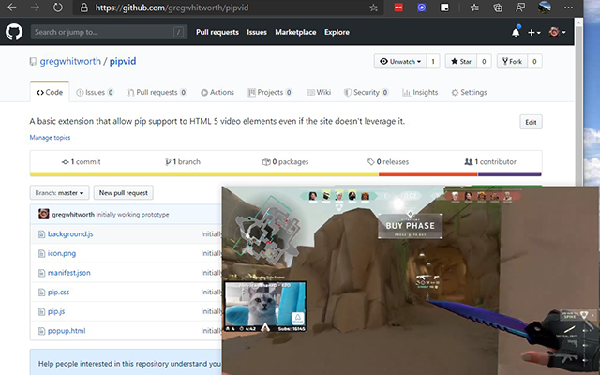Switch to the Actions tab
600x375 pixels.
[x=217, y=92]
